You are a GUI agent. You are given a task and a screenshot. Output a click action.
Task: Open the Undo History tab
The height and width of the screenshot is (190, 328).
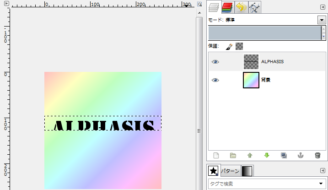coord(241,7)
